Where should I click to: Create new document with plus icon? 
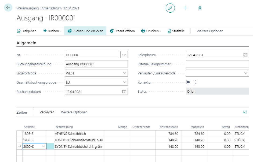185,8
